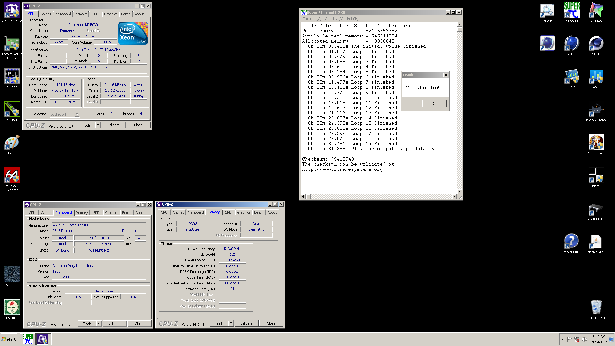Image resolution: width=615 pixels, height=346 pixels.
Task: Click Tools button in the Mainboard CPU-Z window
Action: tap(87, 324)
